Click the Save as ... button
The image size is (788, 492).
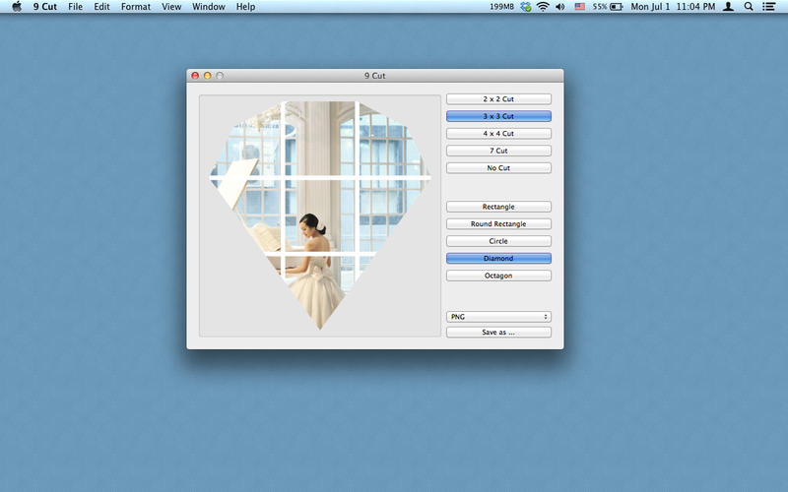click(x=498, y=333)
